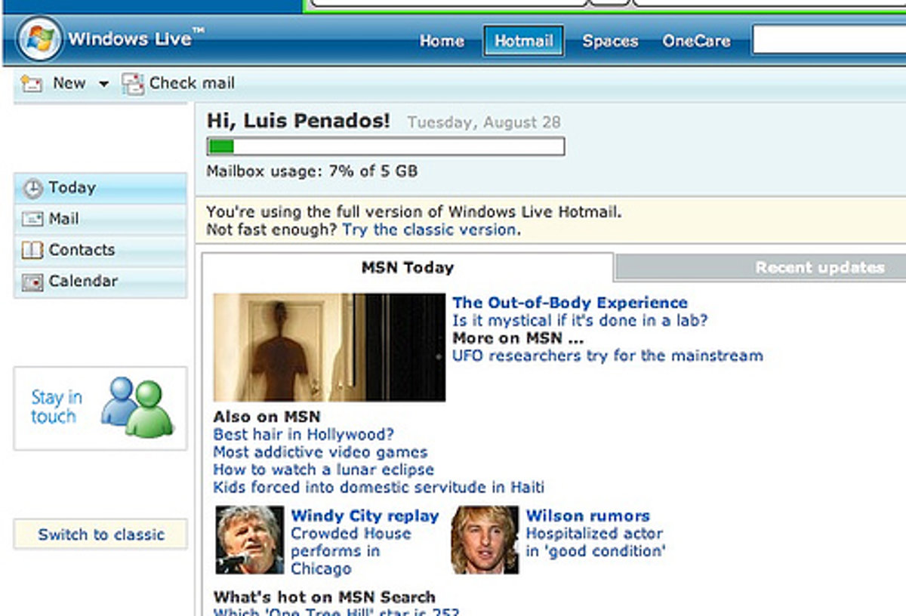Open the Out-of-Body shadow figure thumbnail
906x616 pixels.
pos(329,347)
